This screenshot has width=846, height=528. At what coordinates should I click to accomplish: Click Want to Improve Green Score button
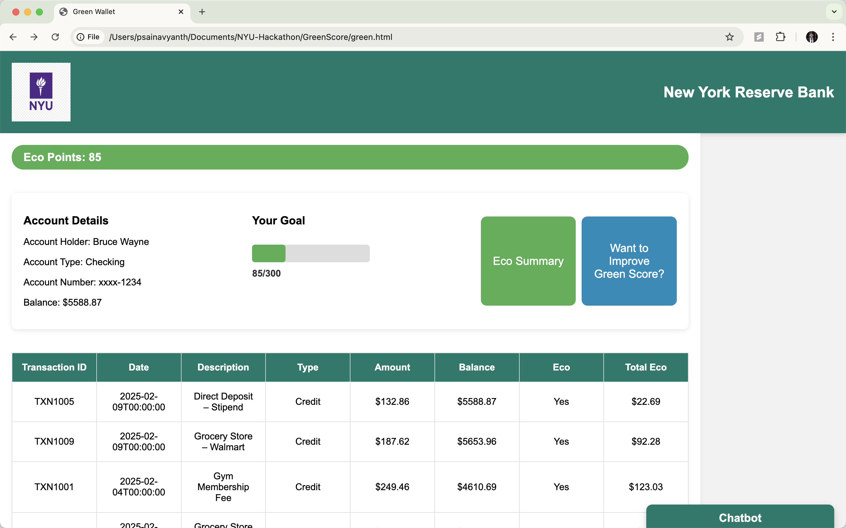[x=629, y=261]
